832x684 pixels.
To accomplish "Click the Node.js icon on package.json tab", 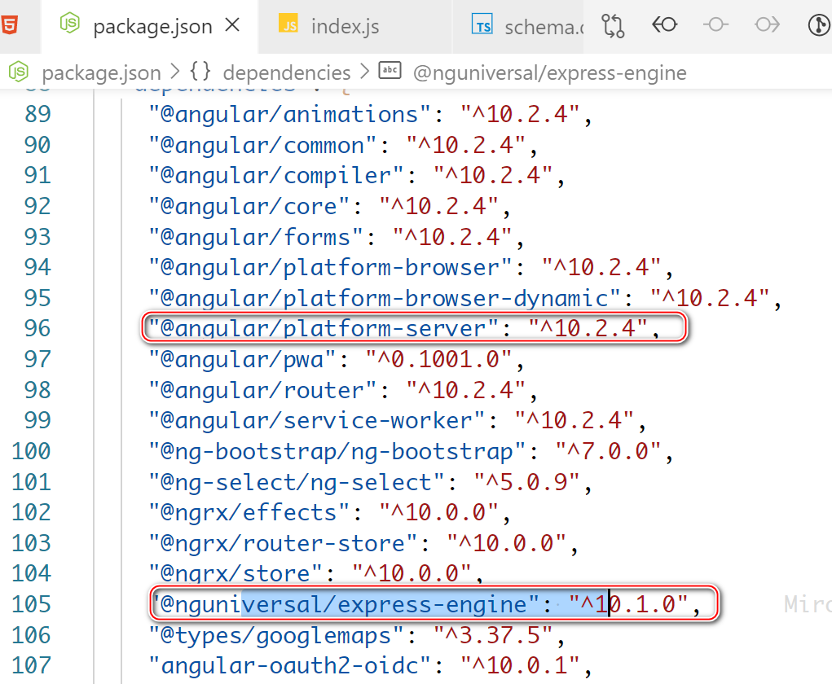I will [69, 24].
